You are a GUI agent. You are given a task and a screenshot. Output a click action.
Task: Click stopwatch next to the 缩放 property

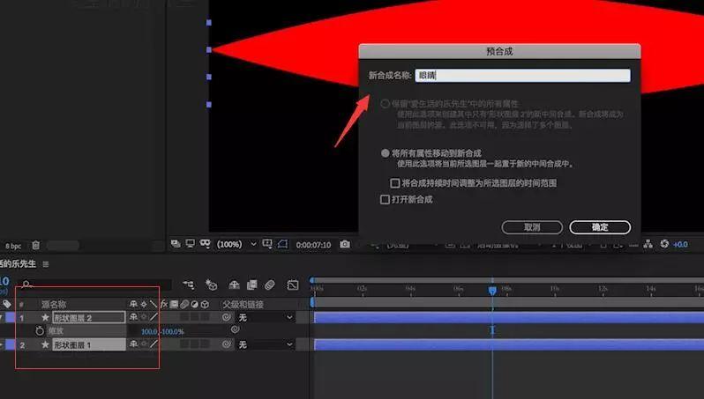click(x=40, y=330)
